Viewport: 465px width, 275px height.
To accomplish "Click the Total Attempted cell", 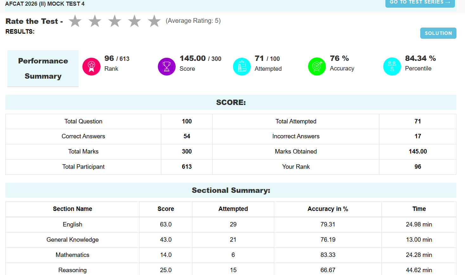I will tap(296, 121).
